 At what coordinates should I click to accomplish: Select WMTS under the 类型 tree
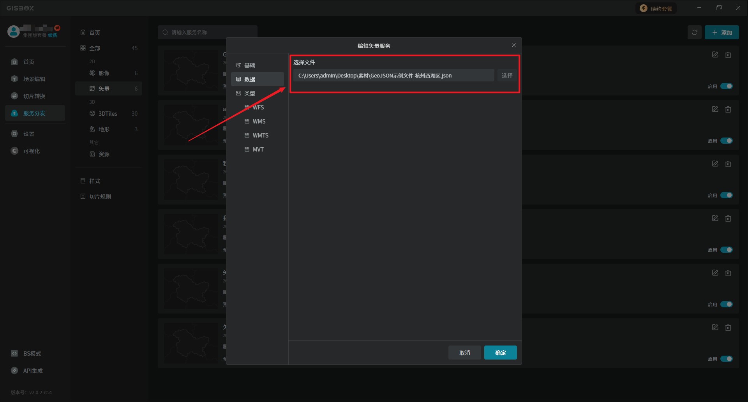pyautogui.click(x=260, y=136)
